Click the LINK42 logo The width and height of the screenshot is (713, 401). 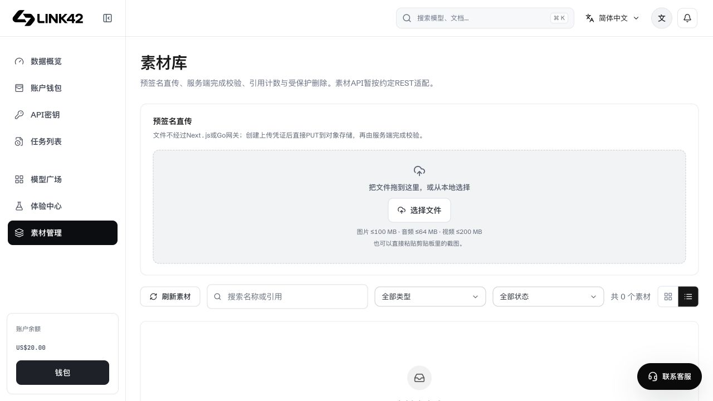[x=48, y=18]
